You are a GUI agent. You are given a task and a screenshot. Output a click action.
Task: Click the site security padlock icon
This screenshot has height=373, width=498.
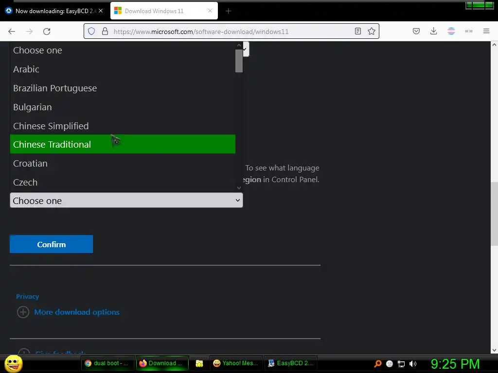click(x=105, y=32)
